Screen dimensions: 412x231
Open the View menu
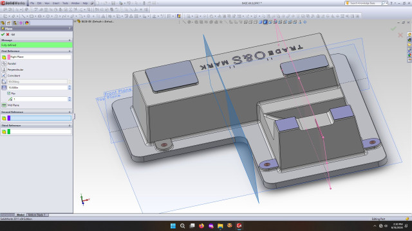point(47,3)
